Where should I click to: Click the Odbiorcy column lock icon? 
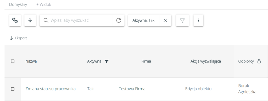click(x=259, y=61)
